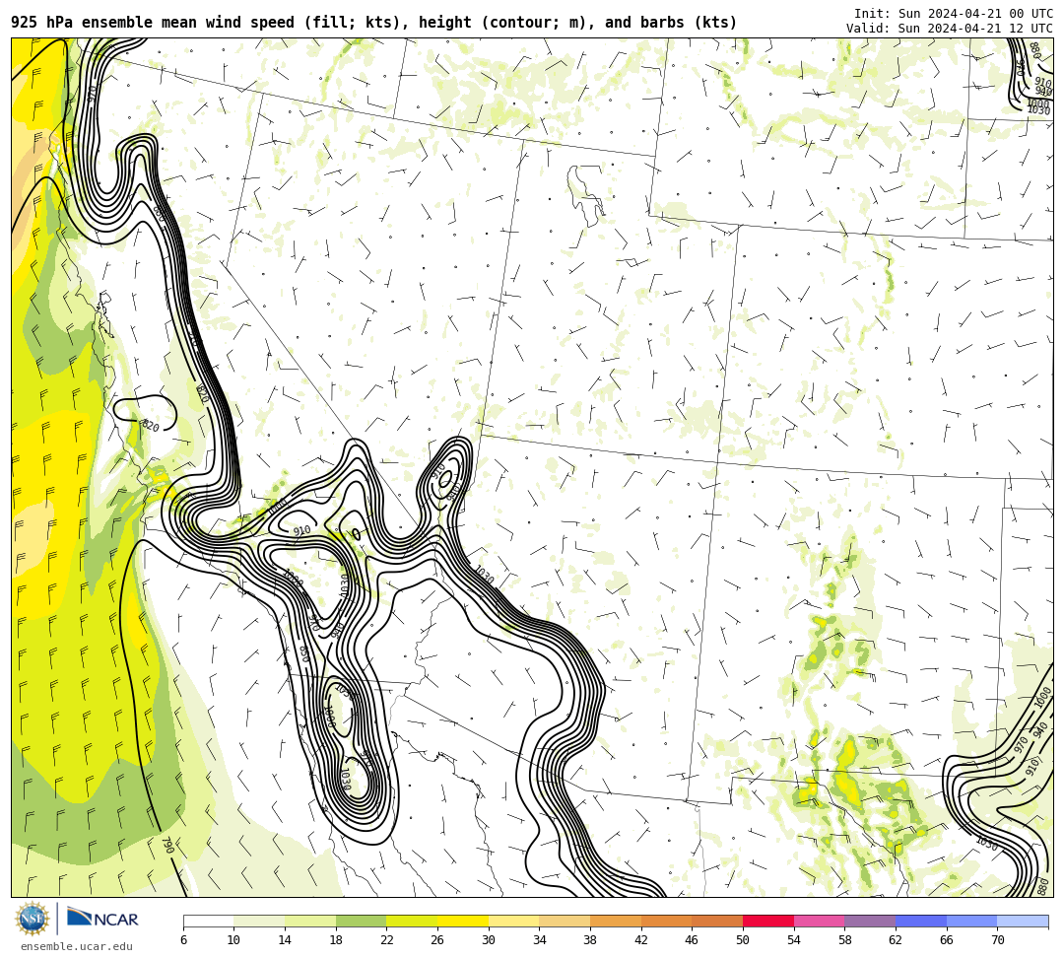This screenshot has height=959, width=1064.
Task: Click the NCAR logo
Action: click(x=102, y=919)
